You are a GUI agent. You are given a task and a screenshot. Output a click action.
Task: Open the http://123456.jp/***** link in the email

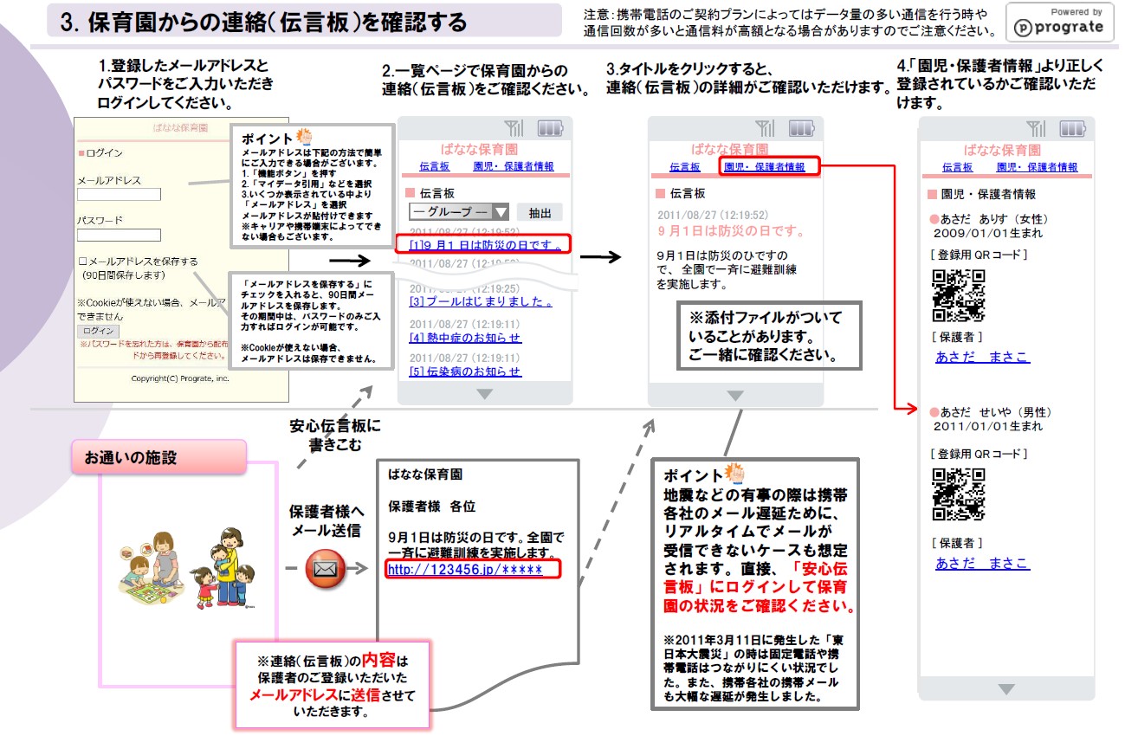point(464,570)
